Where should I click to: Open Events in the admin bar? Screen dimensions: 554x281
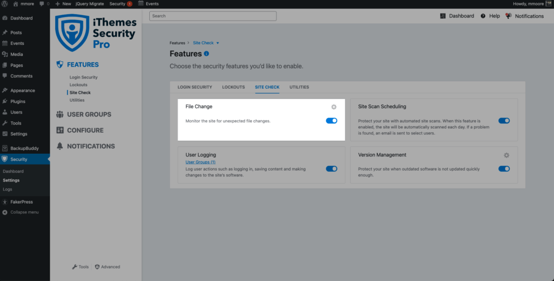tap(148, 4)
